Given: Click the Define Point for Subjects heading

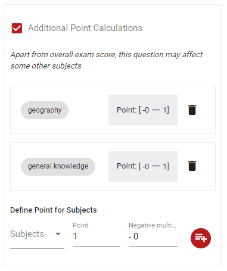Looking at the screenshot, I should 54,210.
